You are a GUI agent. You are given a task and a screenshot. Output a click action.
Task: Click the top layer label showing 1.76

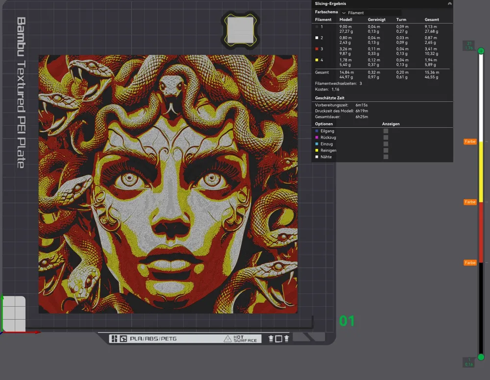[469, 46]
